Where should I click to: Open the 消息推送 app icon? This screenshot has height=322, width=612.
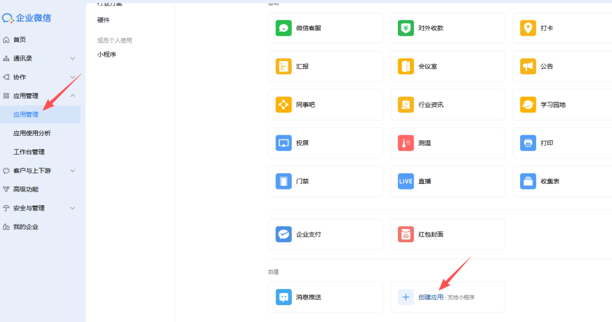pyautogui.click(x=284, y=297)
